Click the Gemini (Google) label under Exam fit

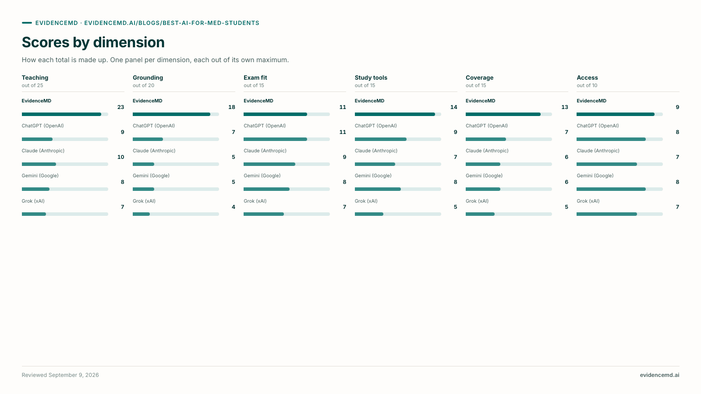click(x=262, y=176)
